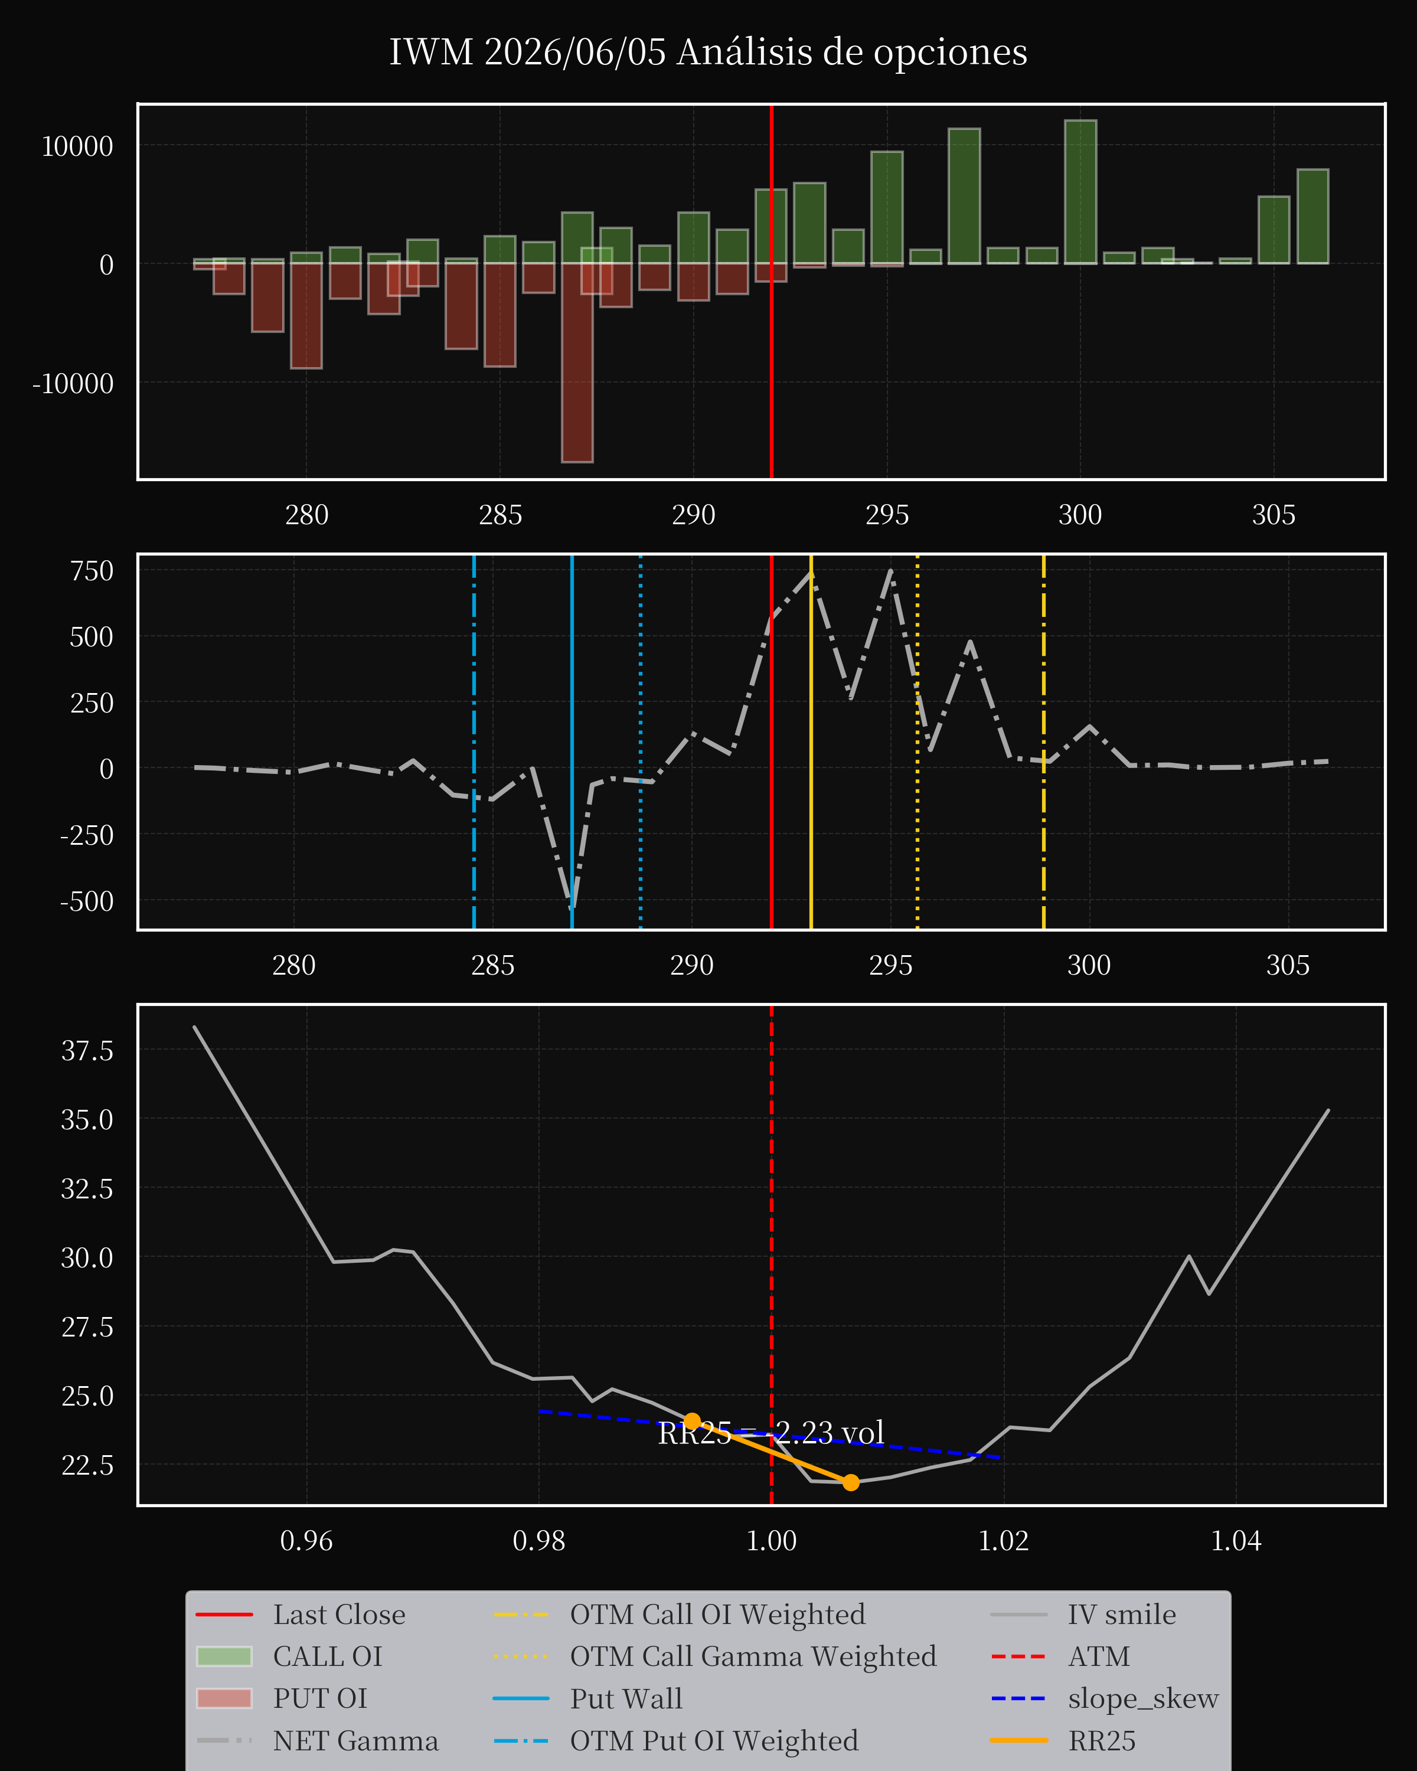Click the dash-dot cyan OTM Put OI Weighted line
The height and width of the screenshot is (1771, 1417).
tap(474, 741)
